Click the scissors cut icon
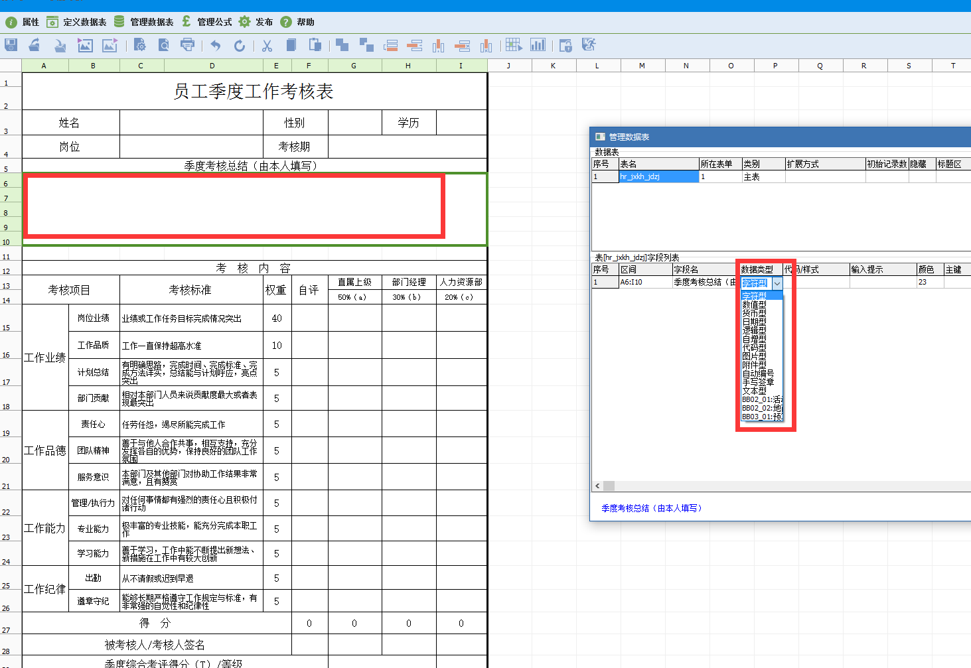Viewport: 971px width, 668px height. coord(267,45)
